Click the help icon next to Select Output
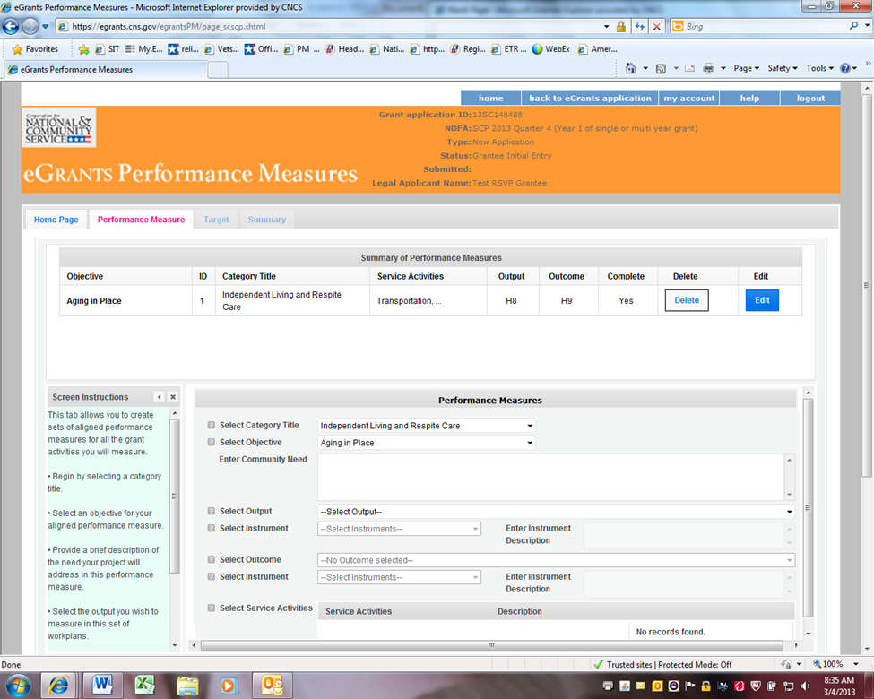 point(212,512)
